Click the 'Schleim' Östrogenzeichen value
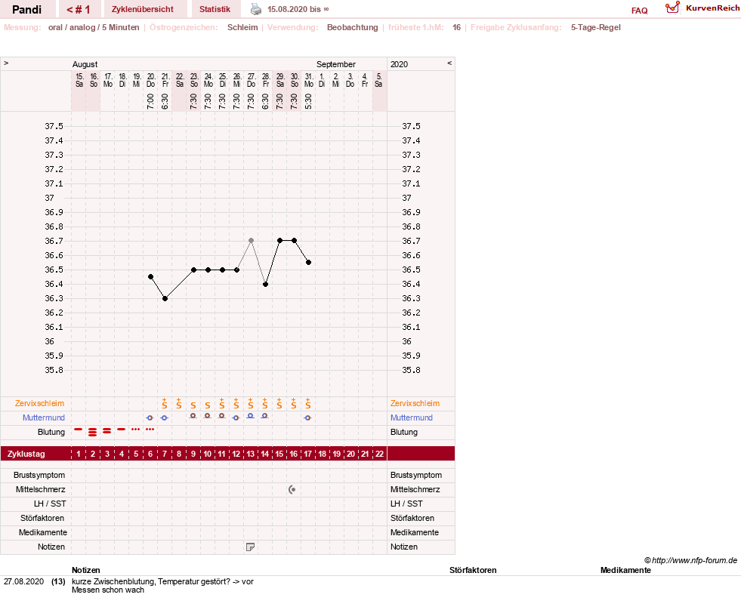Viewport: 741px width, 610px height. 242,27
